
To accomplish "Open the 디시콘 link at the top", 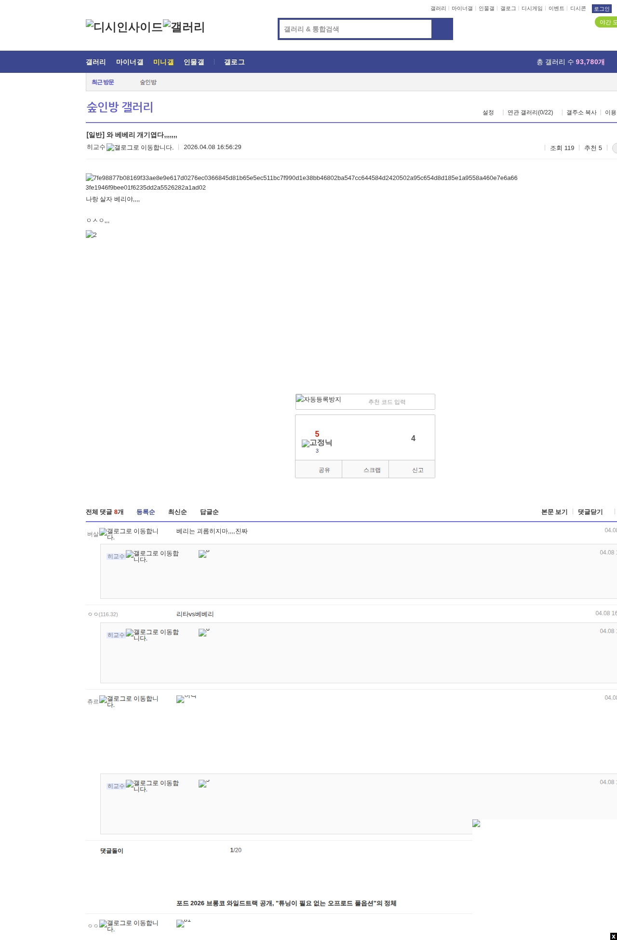I will click(x=578, y=9).
